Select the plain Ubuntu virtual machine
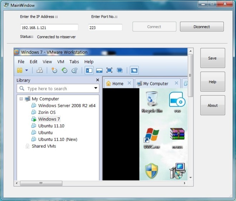 pyautogui.click(x=45, y=133)
